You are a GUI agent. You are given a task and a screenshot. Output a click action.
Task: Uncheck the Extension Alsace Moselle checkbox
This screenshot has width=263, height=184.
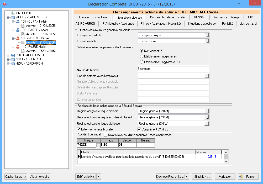click(x=78, y=129)
